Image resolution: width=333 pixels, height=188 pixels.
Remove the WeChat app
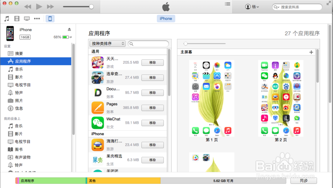[x=153, y=123]
